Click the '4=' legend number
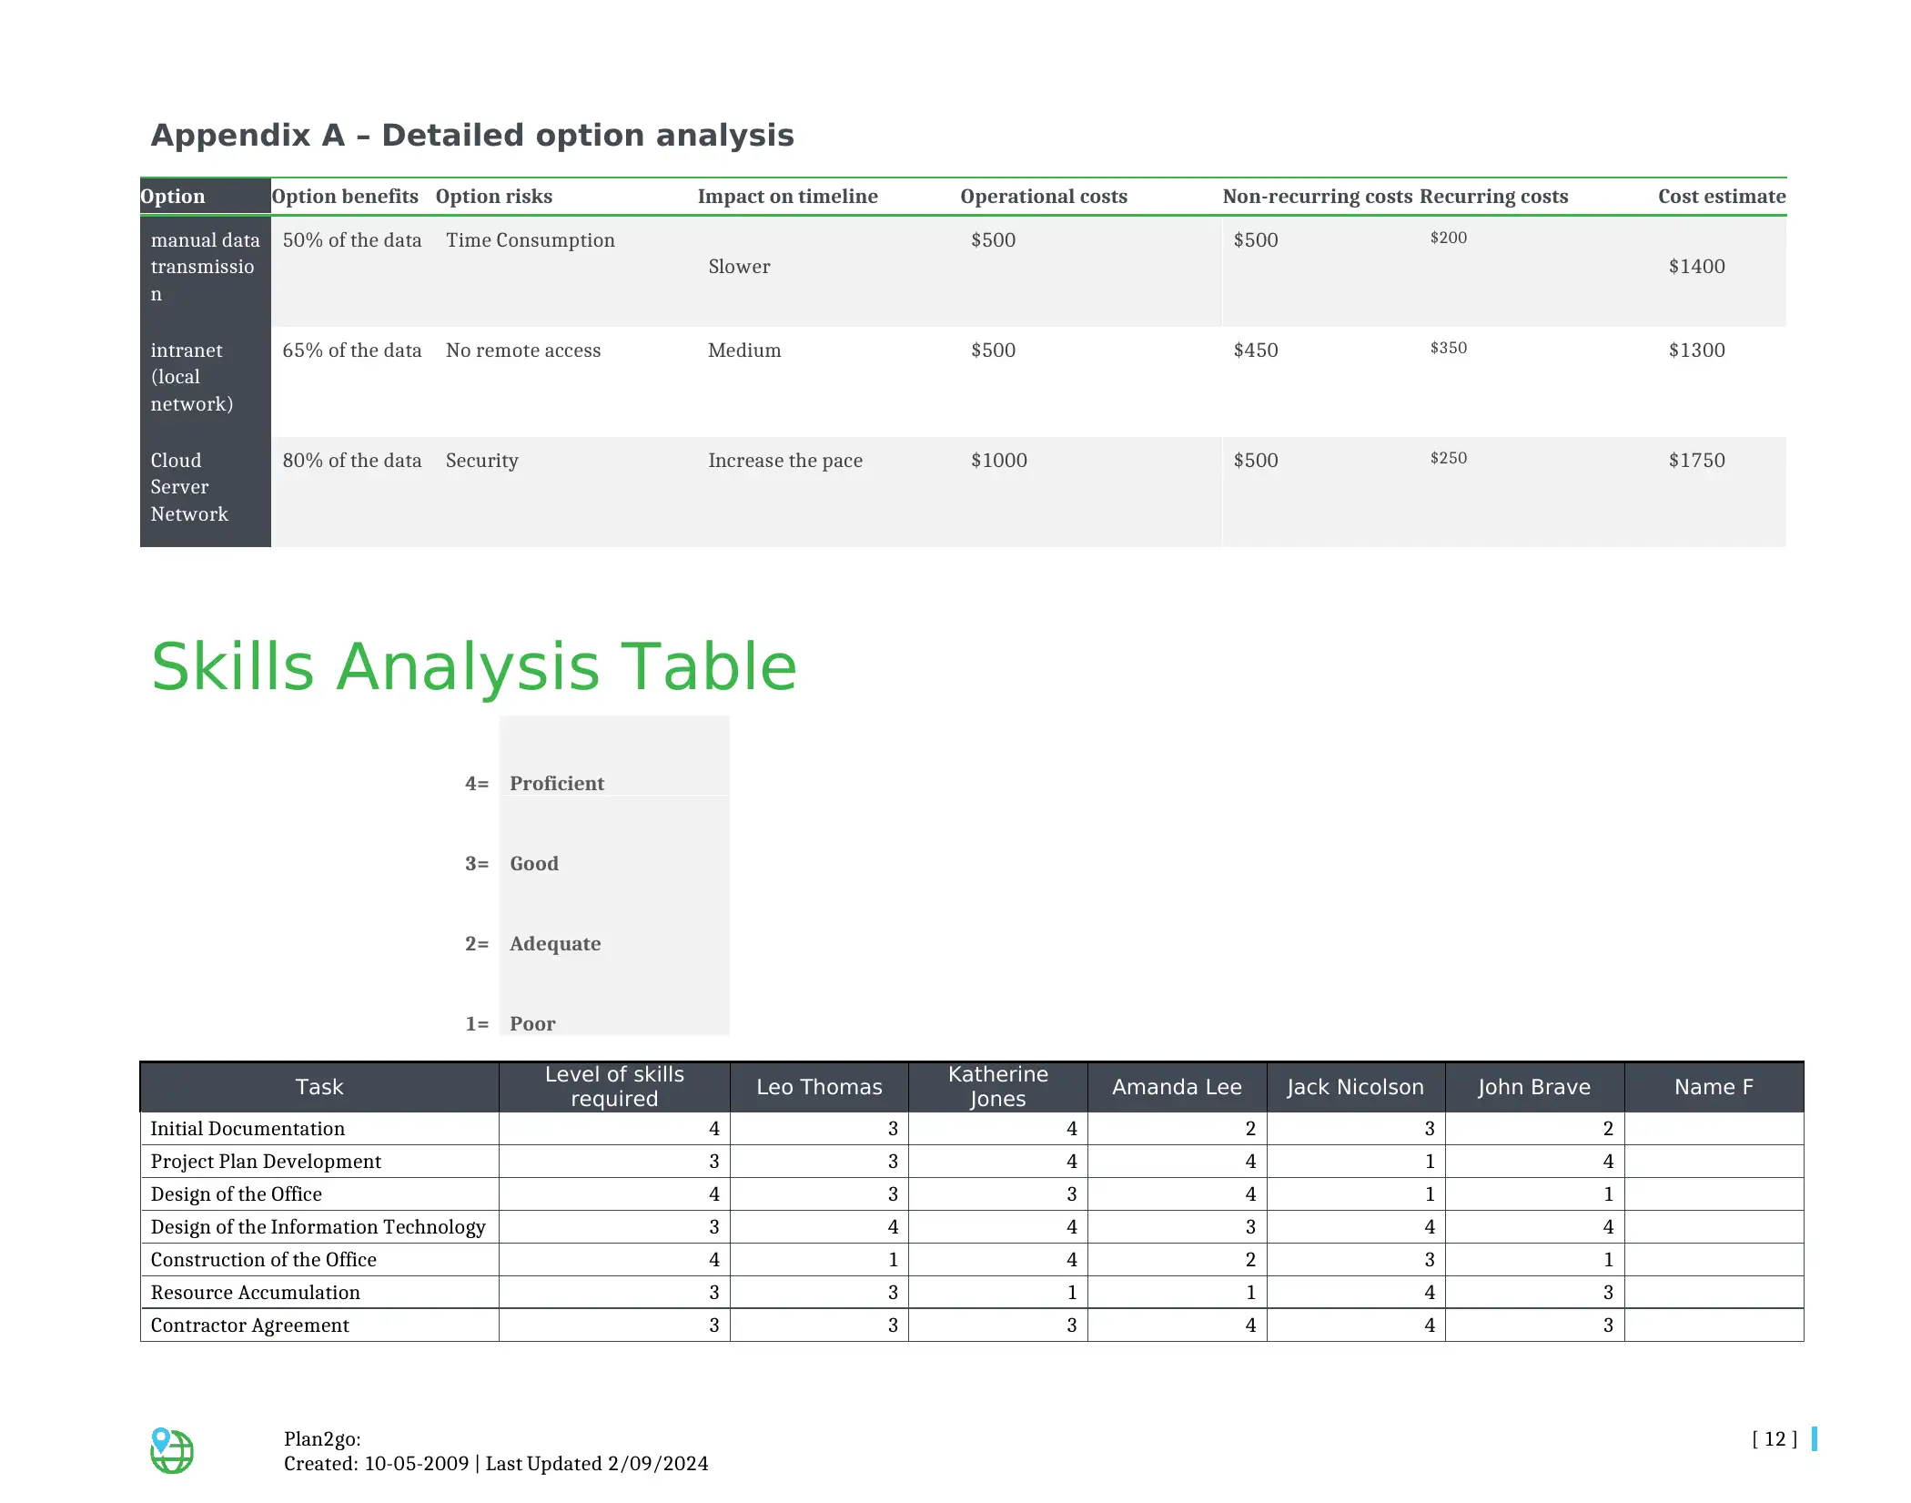The image size is (1911, 1503). (477, 784)
